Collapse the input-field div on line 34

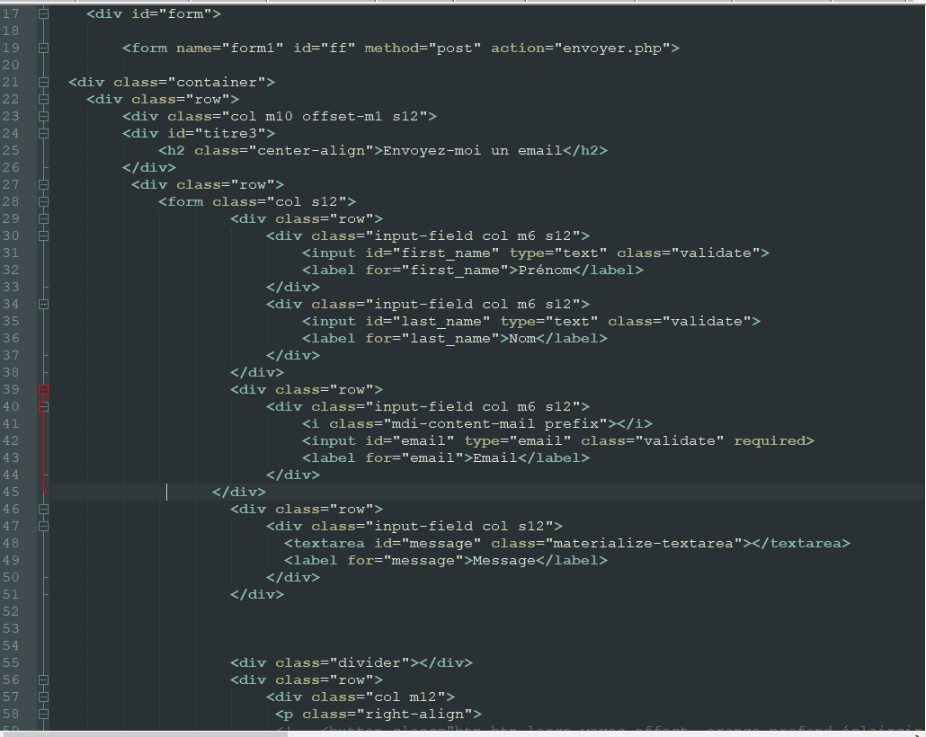(x=44, y=304)
